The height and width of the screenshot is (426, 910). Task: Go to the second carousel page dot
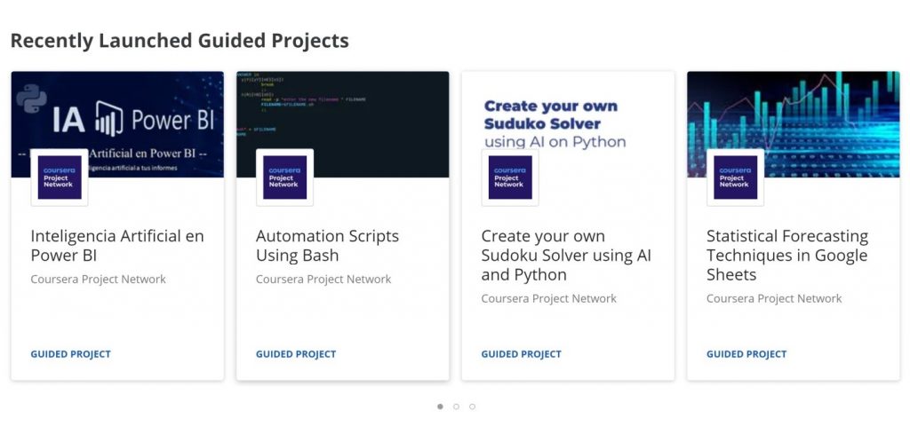(456, 406)
